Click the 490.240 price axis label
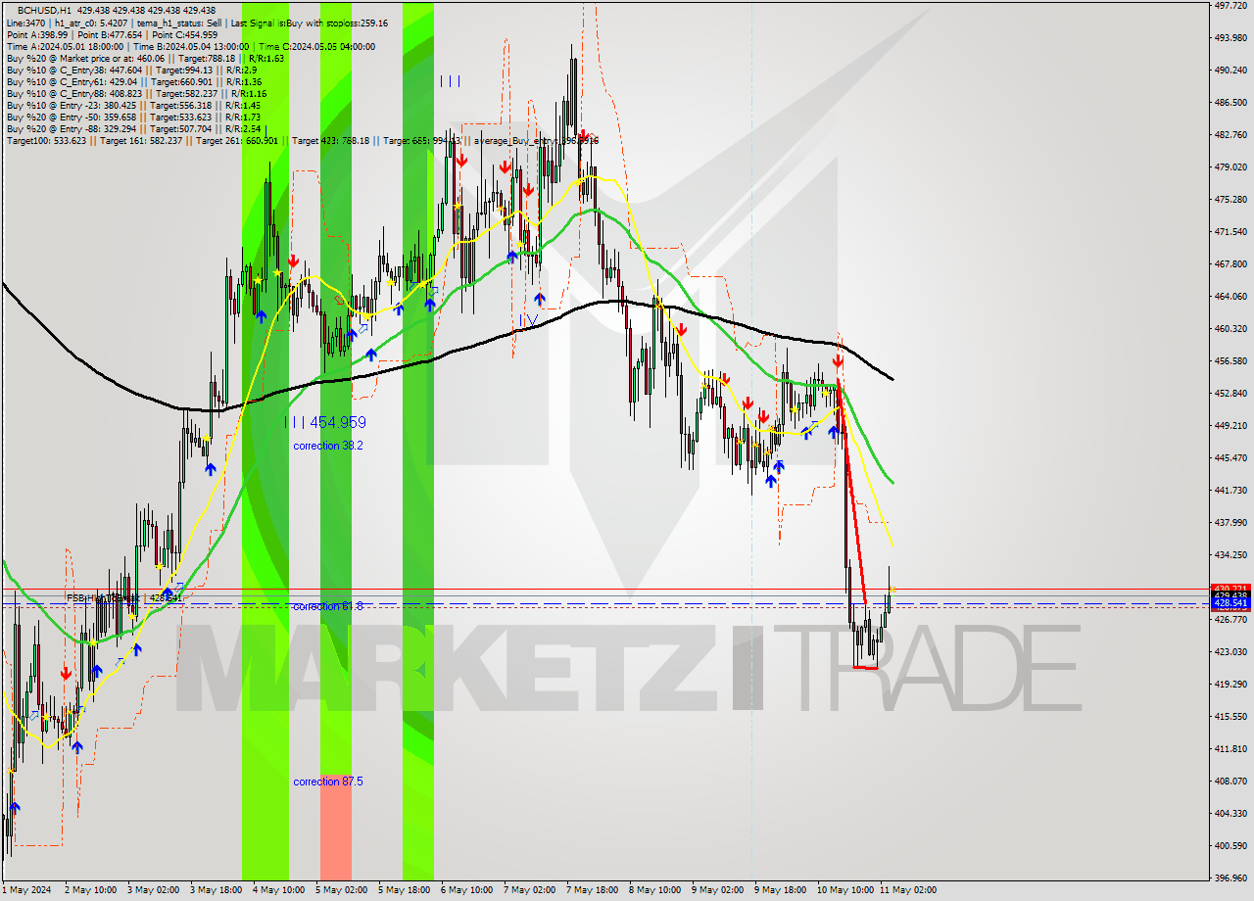The width and height of the screenshot is (1254, 901). coord(1230,71)
